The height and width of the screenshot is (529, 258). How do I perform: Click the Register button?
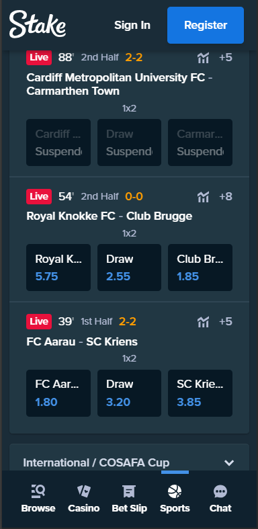(x=206, y=26)
